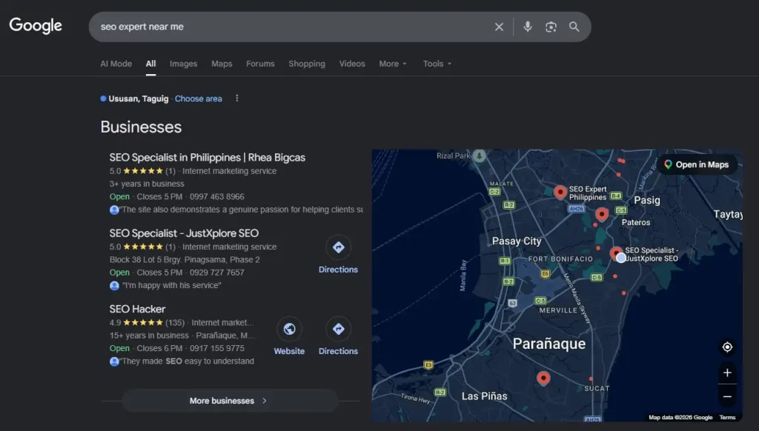Click the Pasay City map label

pos(517,241)
